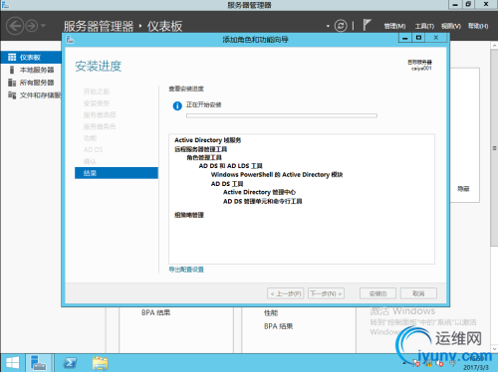Image resolution: width=498 pixels, height=372 pixels.
Task: Click the blue info icon beside 正在开始安装
Action: [x=177, y=105]
